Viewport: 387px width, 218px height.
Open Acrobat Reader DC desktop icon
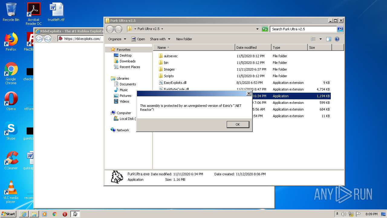(x=34, y=14)
